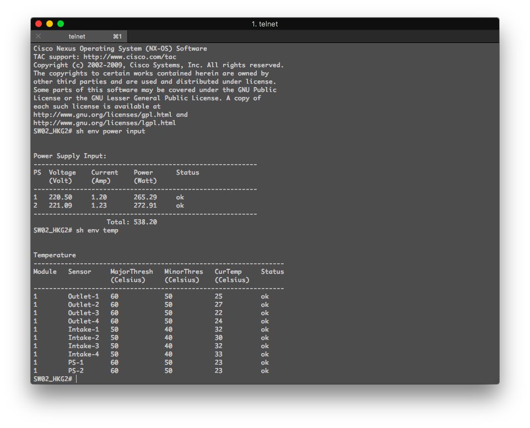
Task: Click the Intake-2 sensor name
Action: click(x=84, y=338)
